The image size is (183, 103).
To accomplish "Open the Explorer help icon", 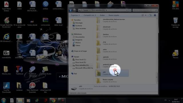I will tap(155, 15).
